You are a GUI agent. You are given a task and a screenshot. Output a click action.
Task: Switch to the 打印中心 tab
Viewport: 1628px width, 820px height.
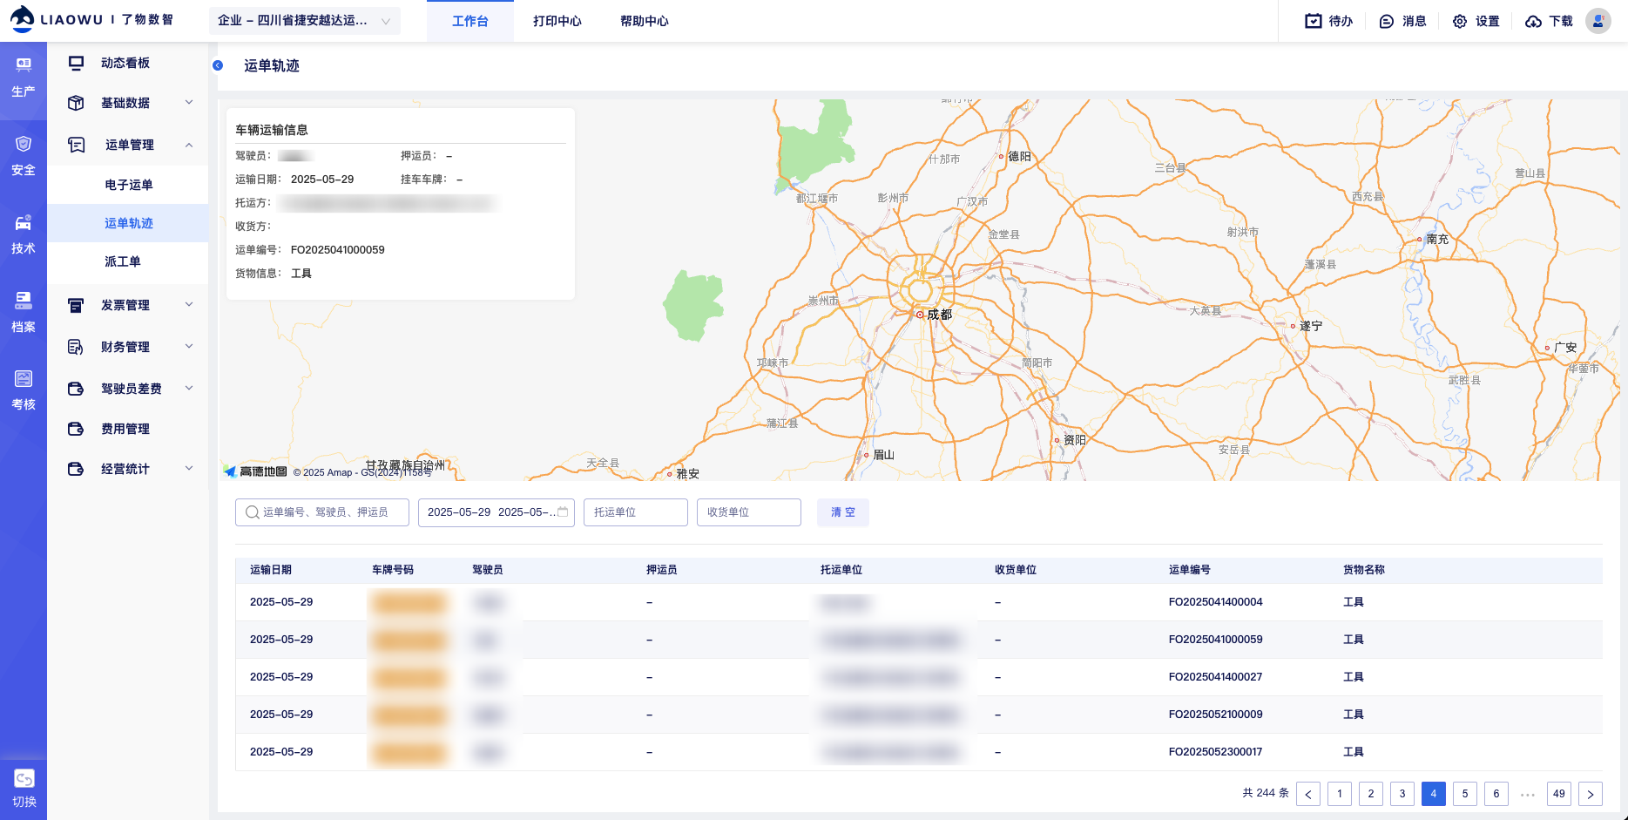(557, 21)
